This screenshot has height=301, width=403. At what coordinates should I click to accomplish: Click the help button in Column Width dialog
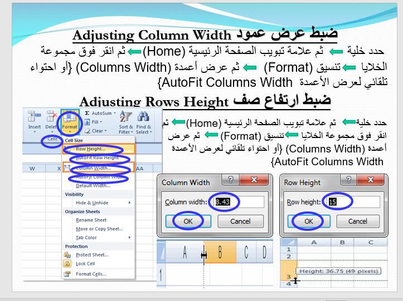click(x=231, y=181)
